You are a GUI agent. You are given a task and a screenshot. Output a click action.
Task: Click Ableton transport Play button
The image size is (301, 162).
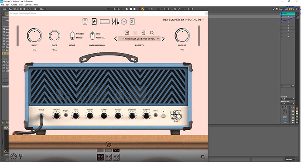click(127, 9)
